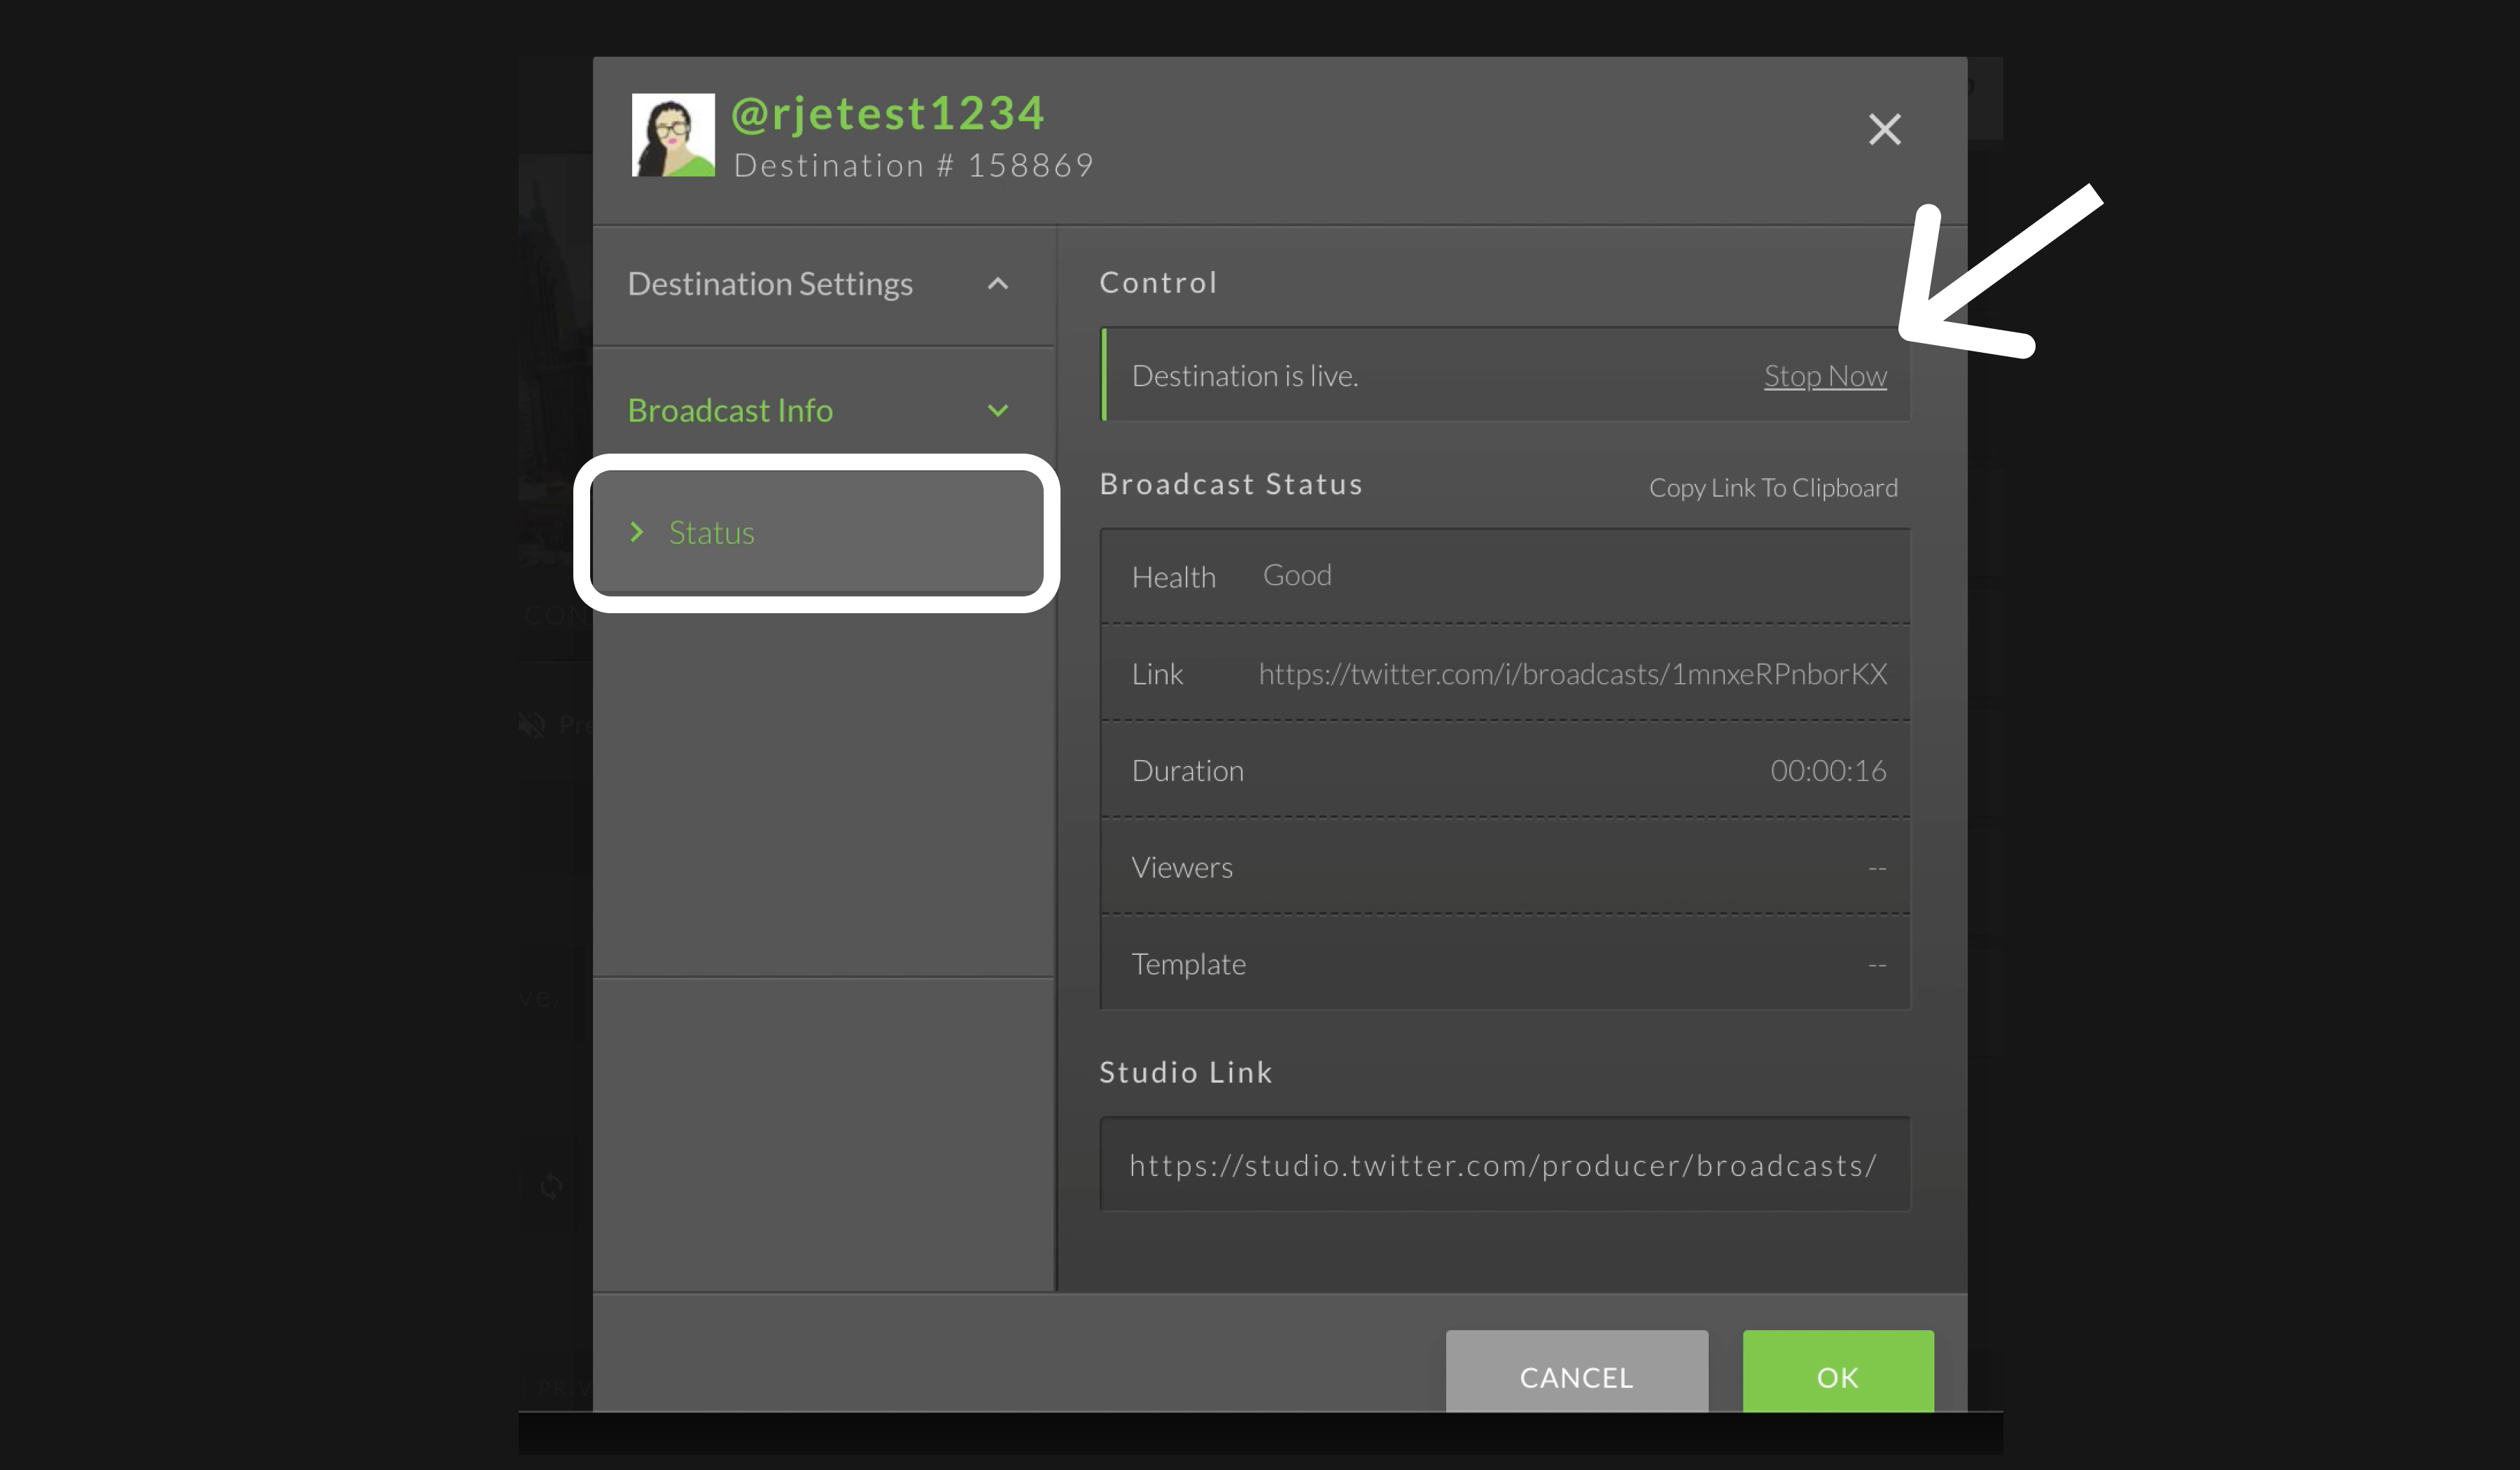Screen dimensions: 2520x1470
Task: Close the destination dialog with the X icon
Action: click(x=1884, y=129)
